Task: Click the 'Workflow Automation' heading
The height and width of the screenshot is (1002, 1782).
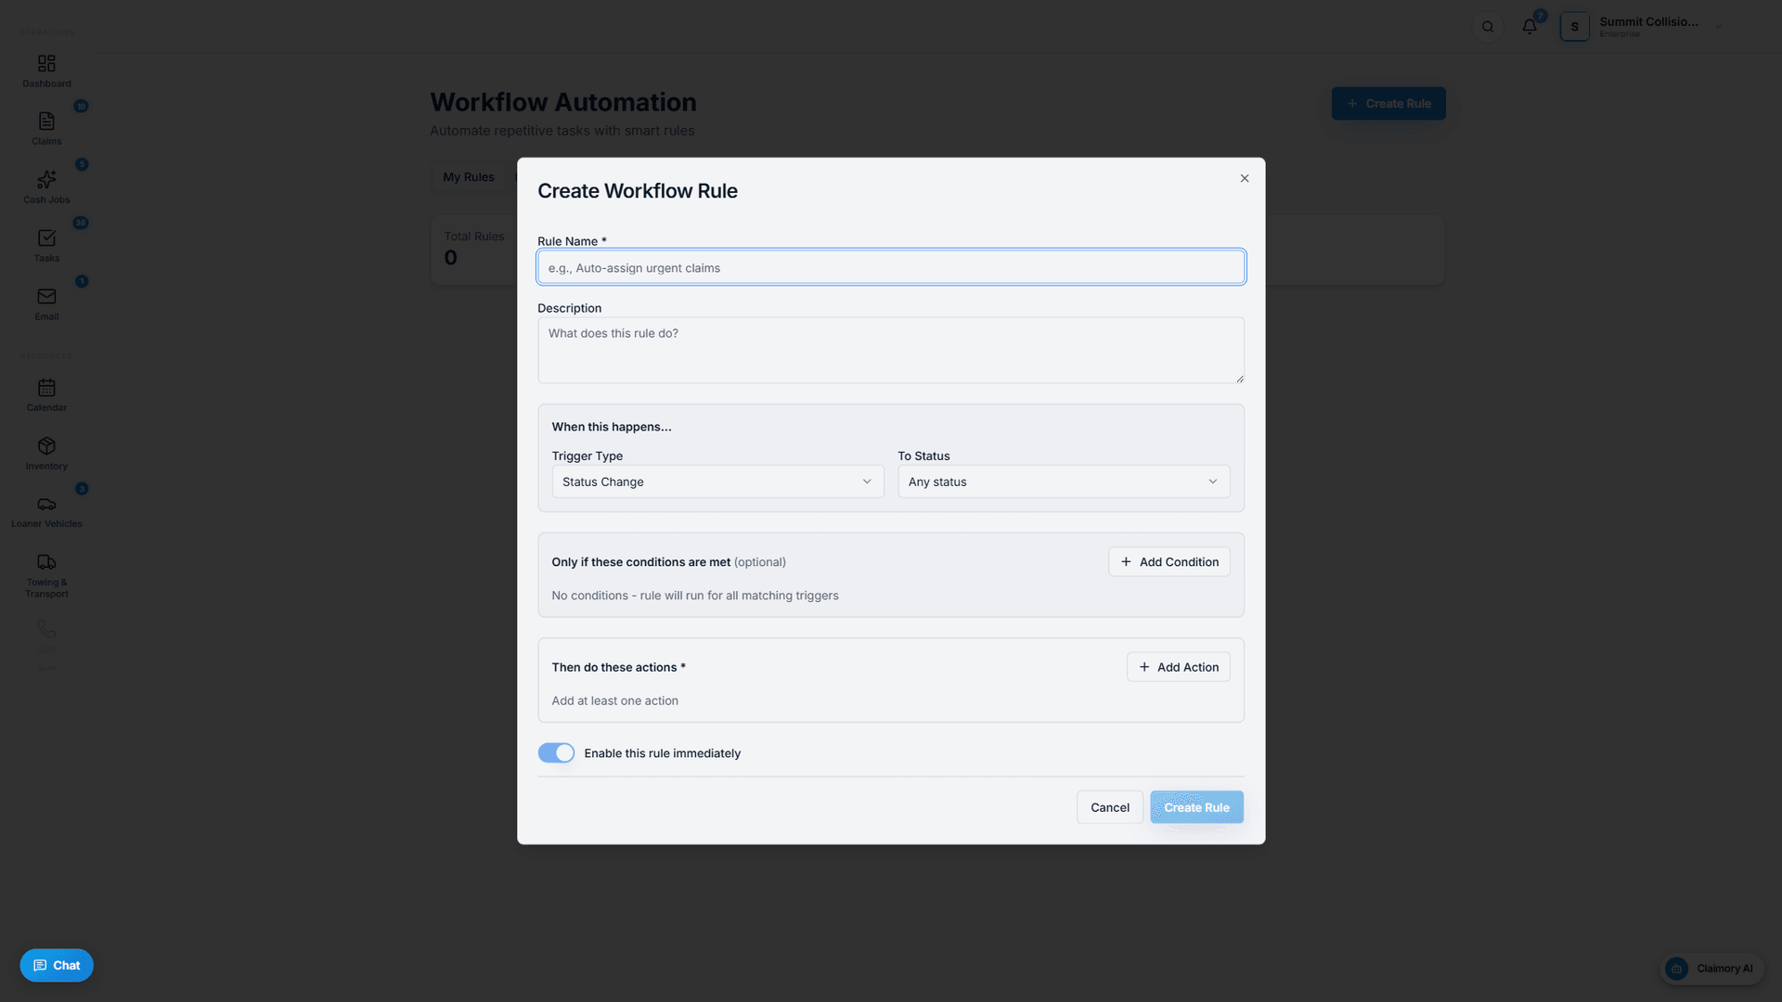Action: pos(563,102)
